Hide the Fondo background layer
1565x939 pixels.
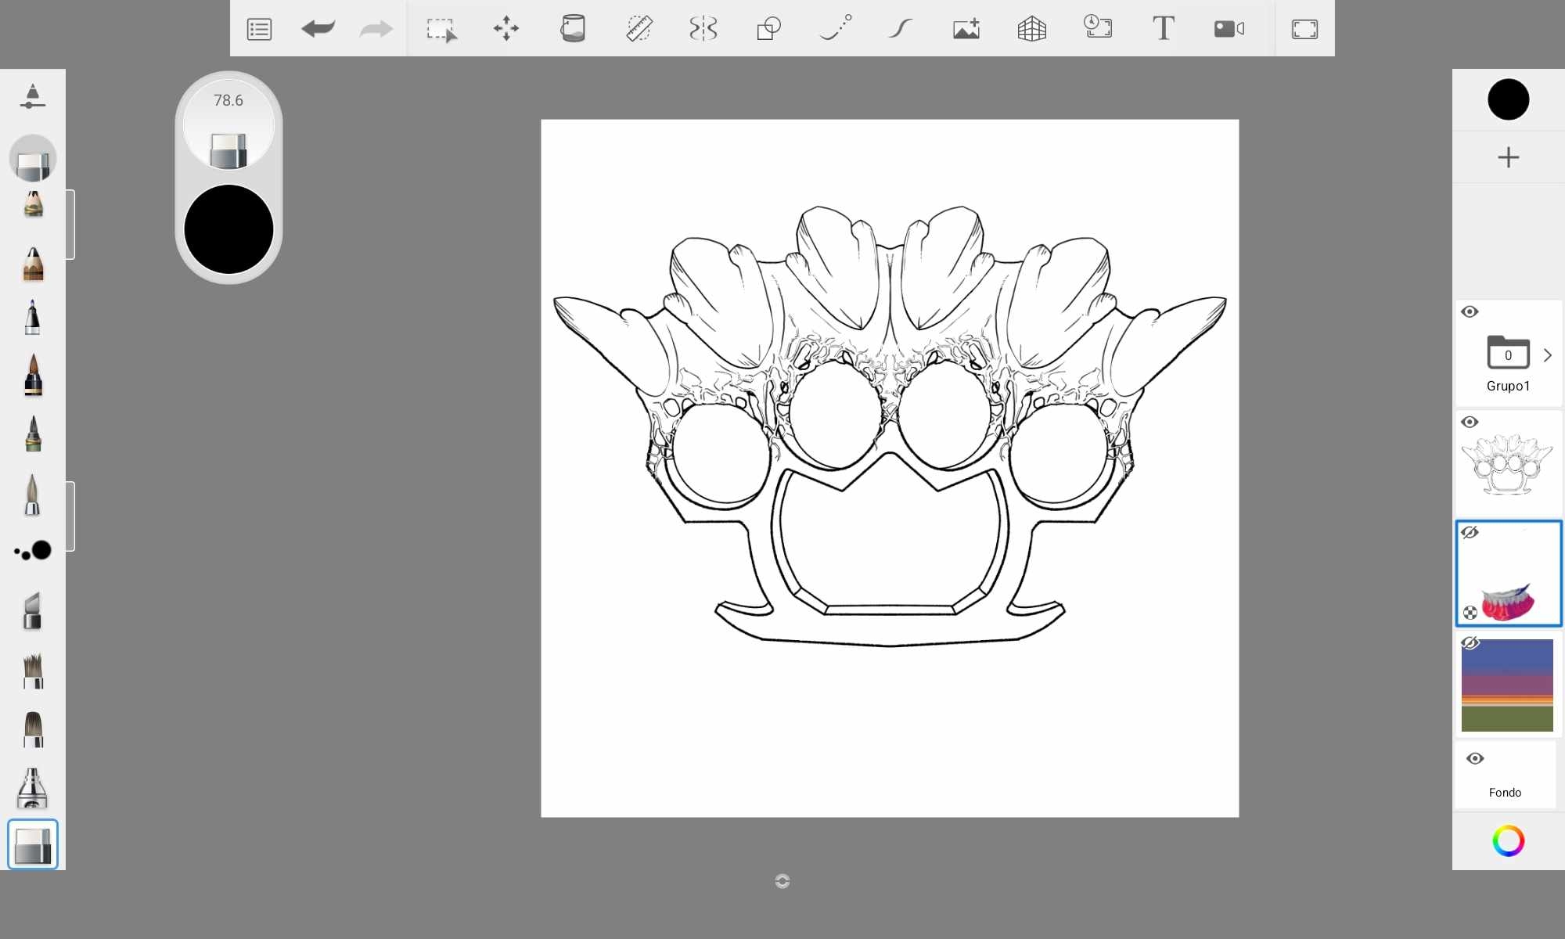coord(1475,758)
